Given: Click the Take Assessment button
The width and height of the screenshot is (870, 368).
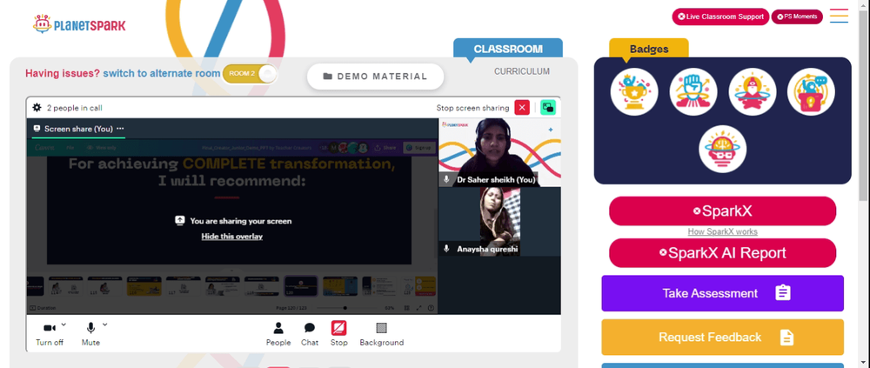Looking at the screenshot, I should (722, 293).
